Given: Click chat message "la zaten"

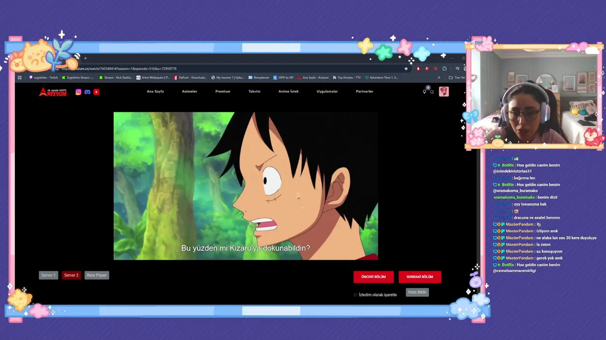Looking at the screenshot, I should (544, 245).
